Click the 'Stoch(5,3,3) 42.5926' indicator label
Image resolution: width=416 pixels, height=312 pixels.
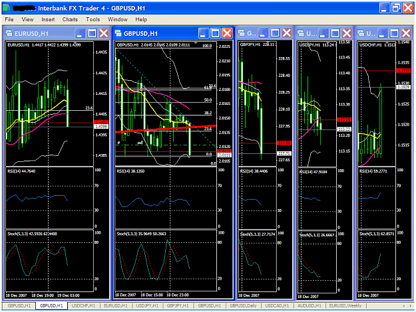(32, 234)
